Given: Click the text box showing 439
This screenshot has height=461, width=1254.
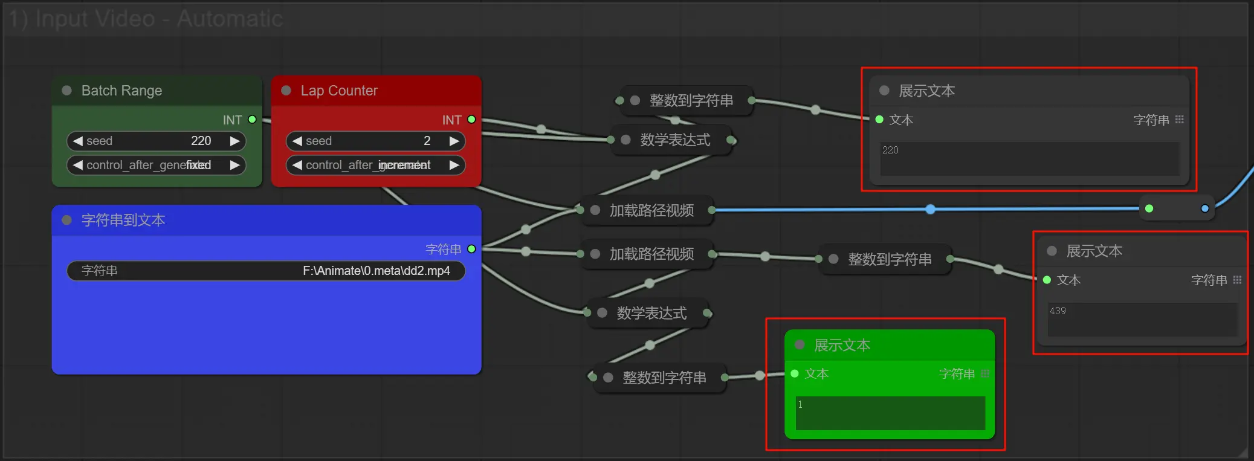Looking at the screenshot, I should [x=1142, y=320].
